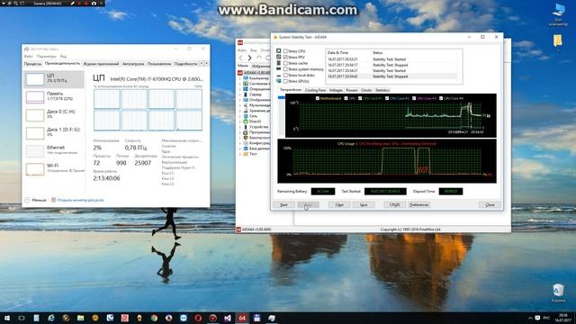This screenshot has height=324, width=576.
Task: Click the AIDA64 forward navigation arrow
Action: click(x=250, y=58)
